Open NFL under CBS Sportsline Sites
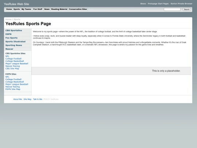 coord(7,56)
